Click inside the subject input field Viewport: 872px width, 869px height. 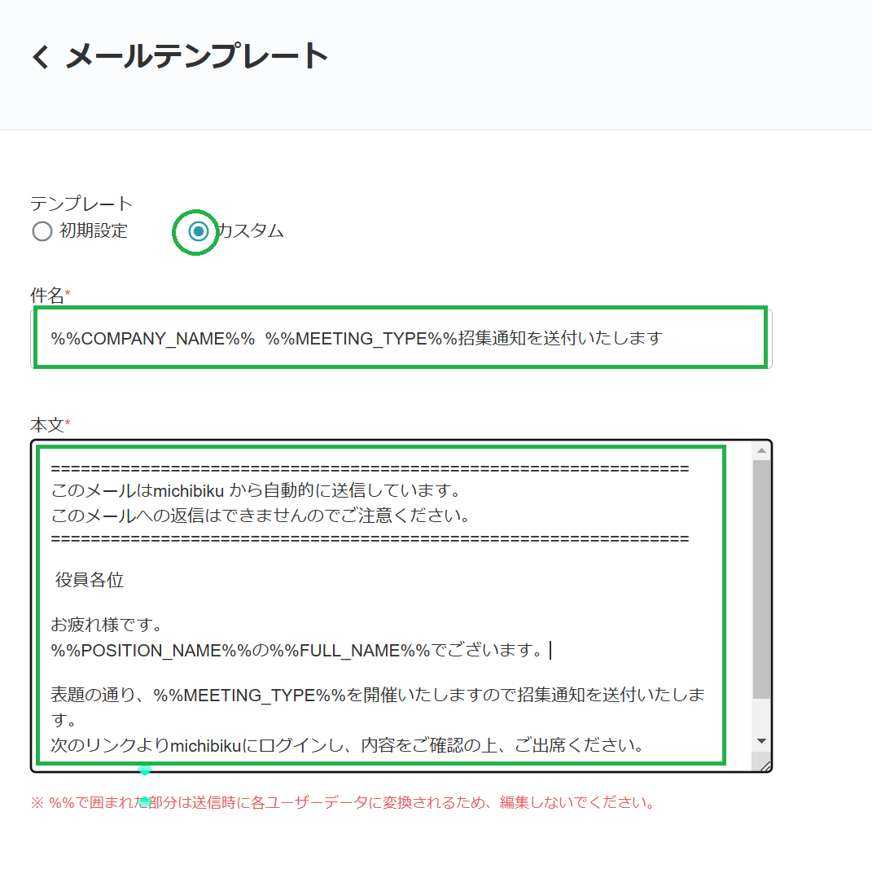coord(399,338)
